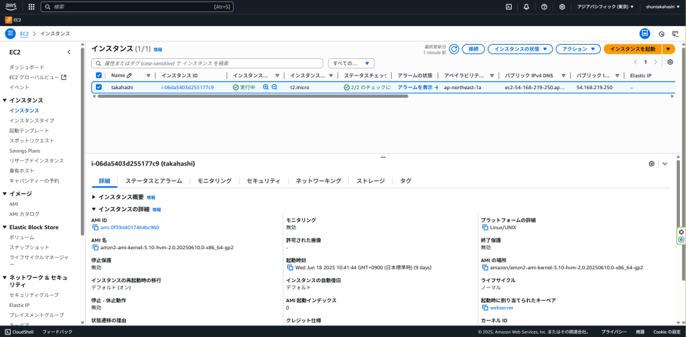The height and width of the screenshot is (337, 686).
Task: Open ボリューム in the sidebar
Action: [21, 237]
